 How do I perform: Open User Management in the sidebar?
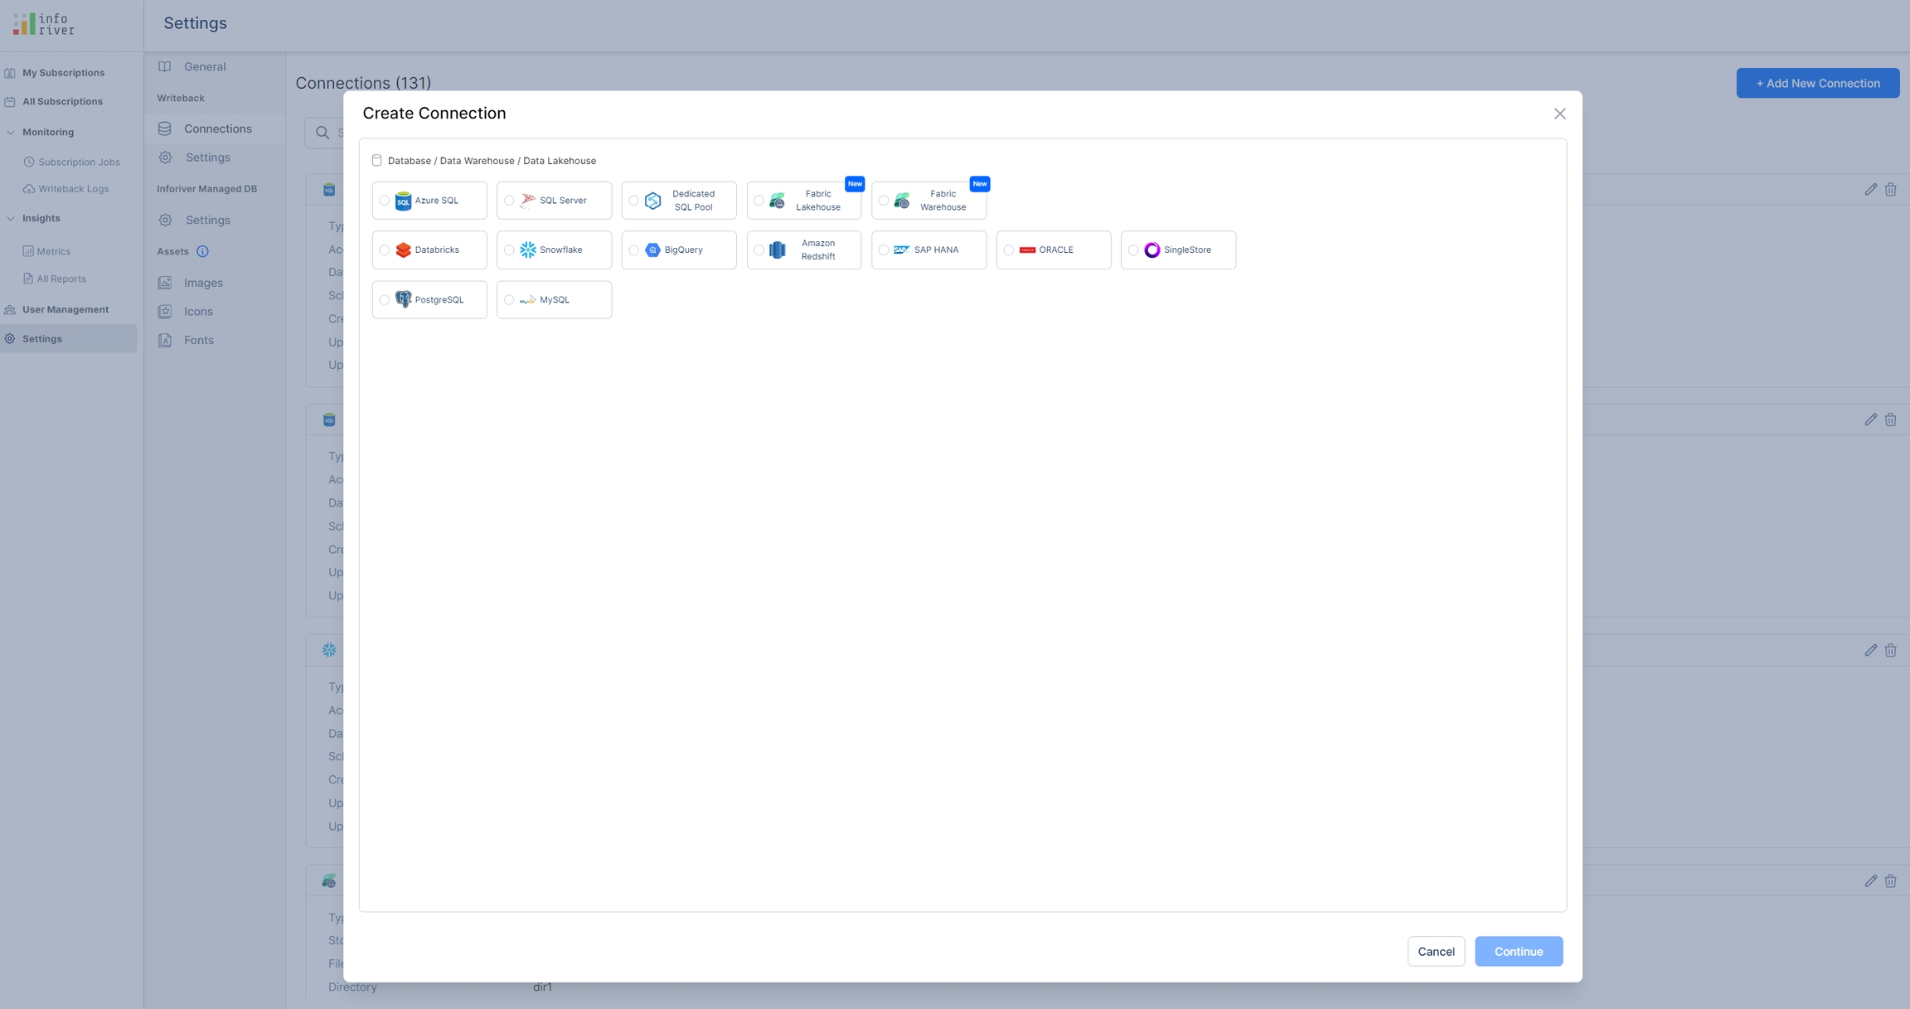click(x=65, y=309)
